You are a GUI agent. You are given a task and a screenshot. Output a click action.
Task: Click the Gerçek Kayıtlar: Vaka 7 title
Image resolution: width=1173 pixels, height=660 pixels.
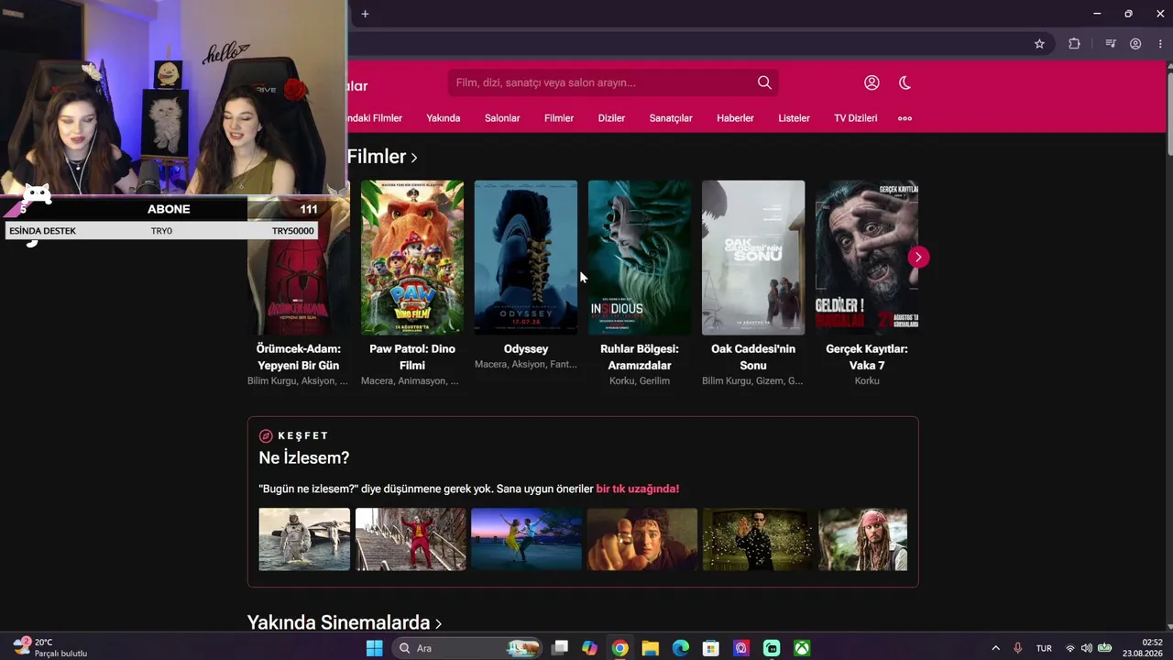(867, 357)
